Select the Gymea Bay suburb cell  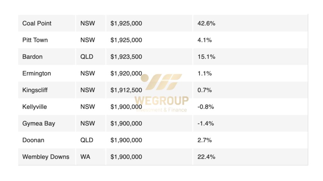coord(39,123)
